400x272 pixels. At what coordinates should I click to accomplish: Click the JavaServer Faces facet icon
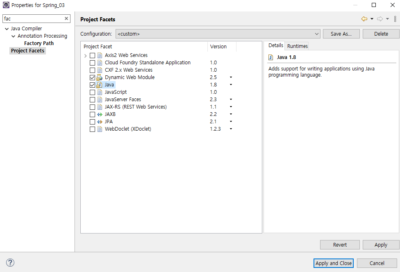tap(100, 100)
